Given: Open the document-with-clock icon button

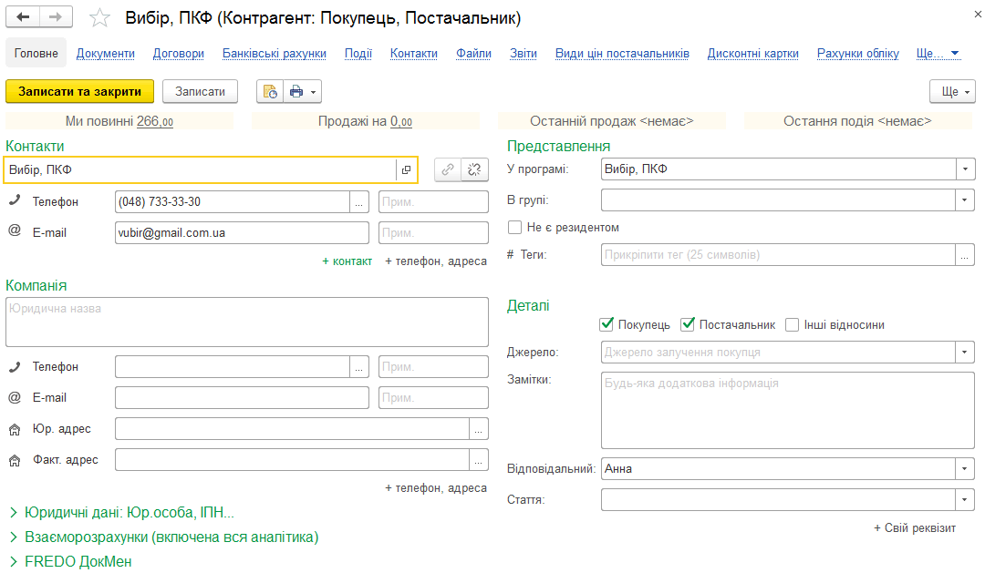Looking at the screenshot, I should tap(269, 92).
